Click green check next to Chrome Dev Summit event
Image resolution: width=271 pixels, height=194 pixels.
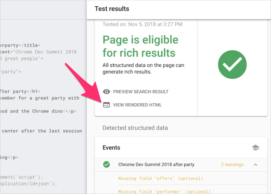point(106,164)
